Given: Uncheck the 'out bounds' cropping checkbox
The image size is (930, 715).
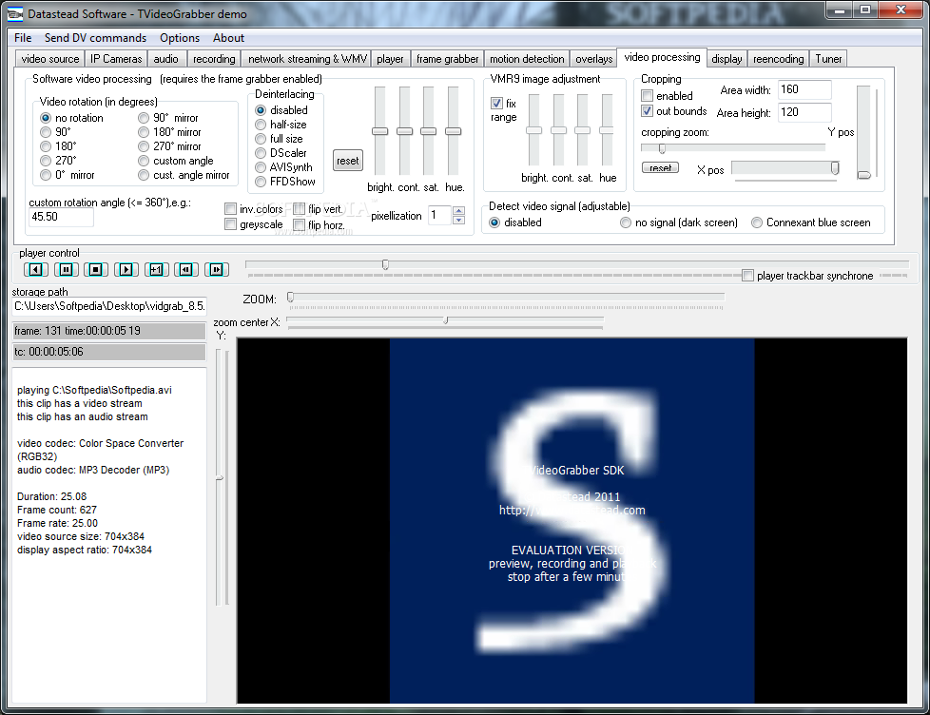Looking at the screenshot, I should 648,111.
